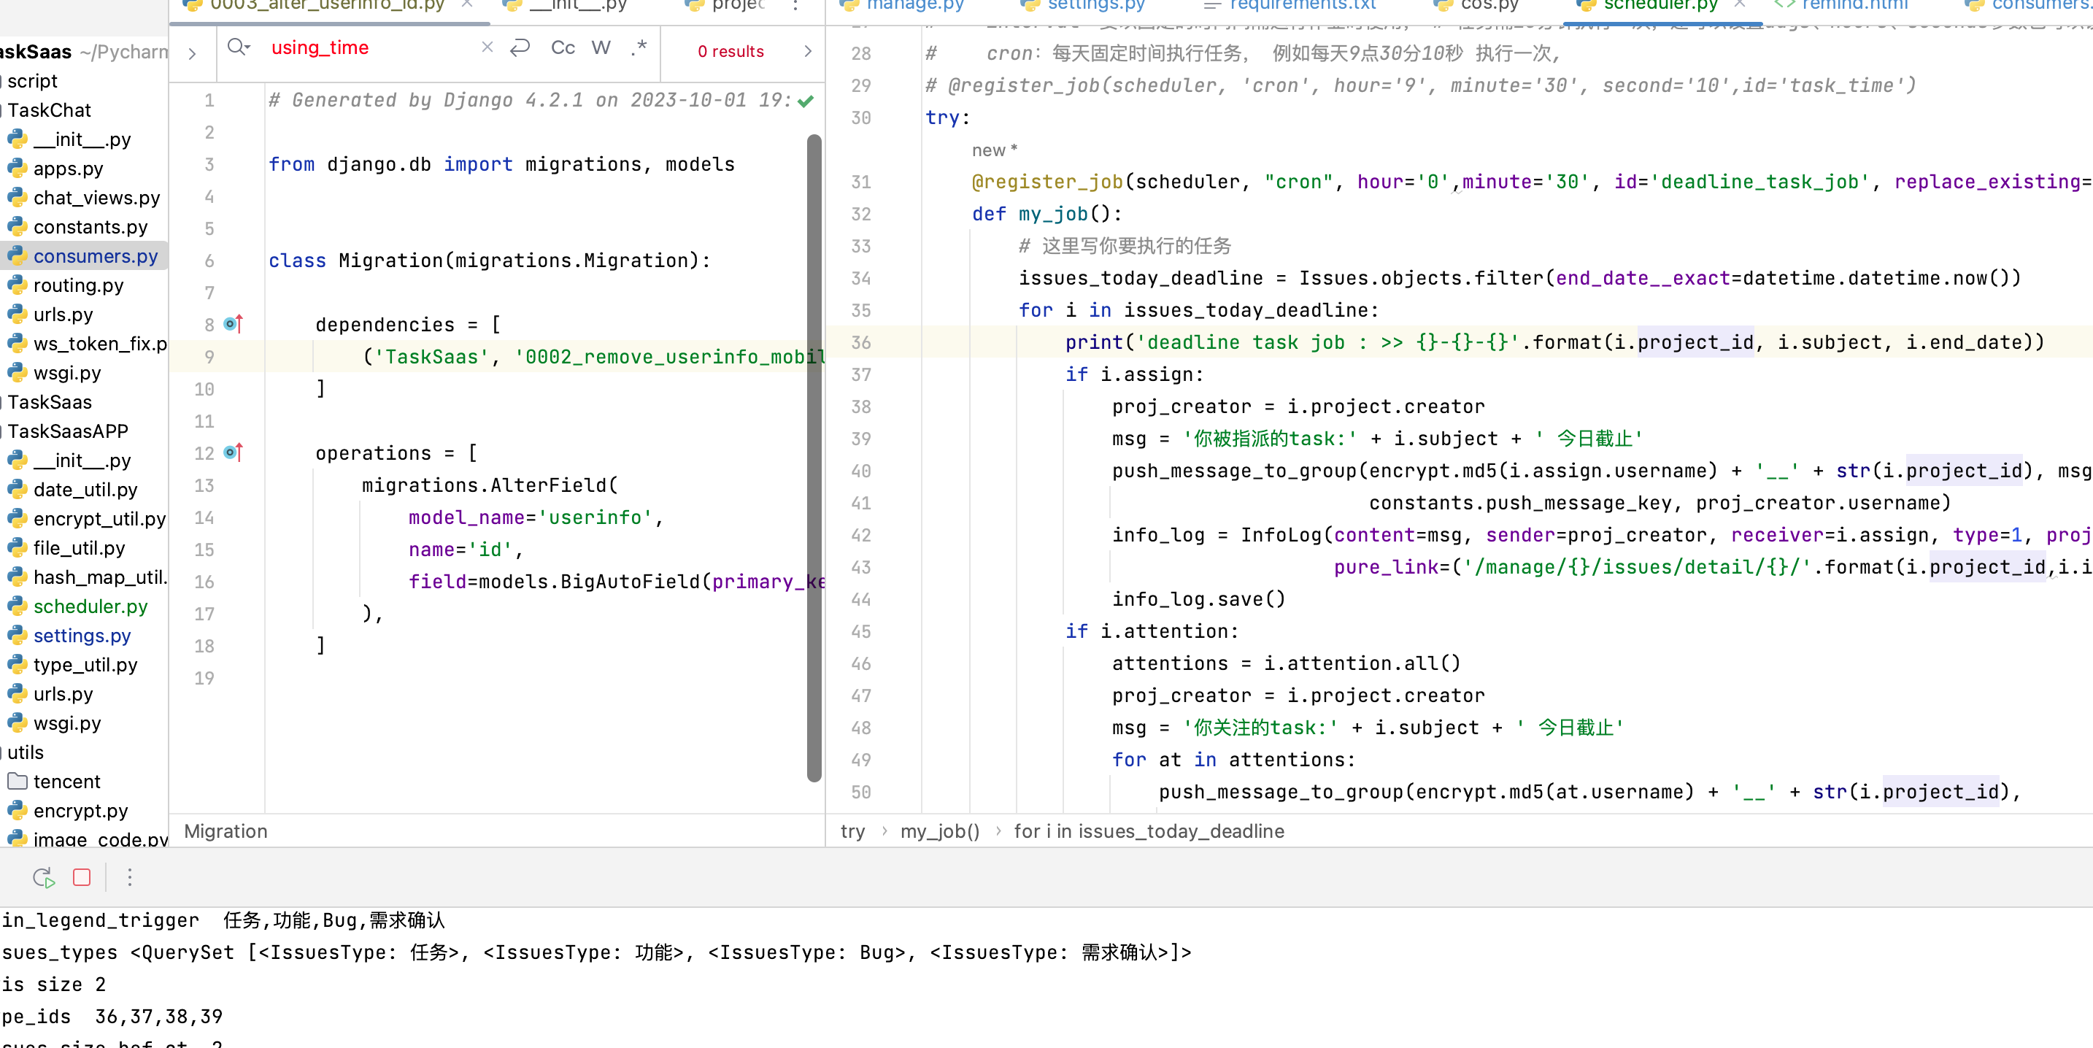2093x1048 pixels.
Task: Open search history magnifier dropdown
Action: point(238,48)
